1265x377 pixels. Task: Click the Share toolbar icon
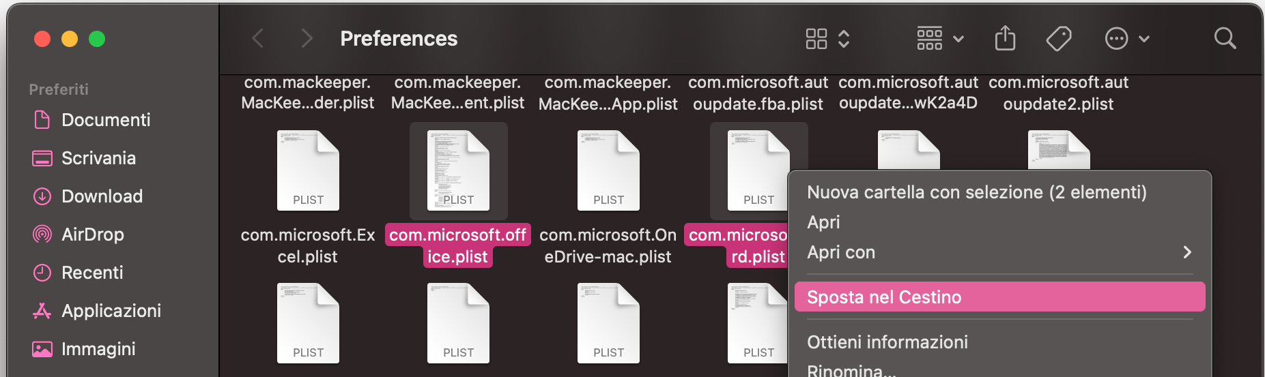coord(1005,37)
